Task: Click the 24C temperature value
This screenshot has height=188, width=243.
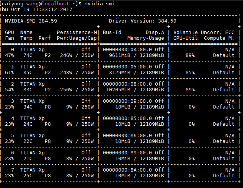Action: point(28,124)
